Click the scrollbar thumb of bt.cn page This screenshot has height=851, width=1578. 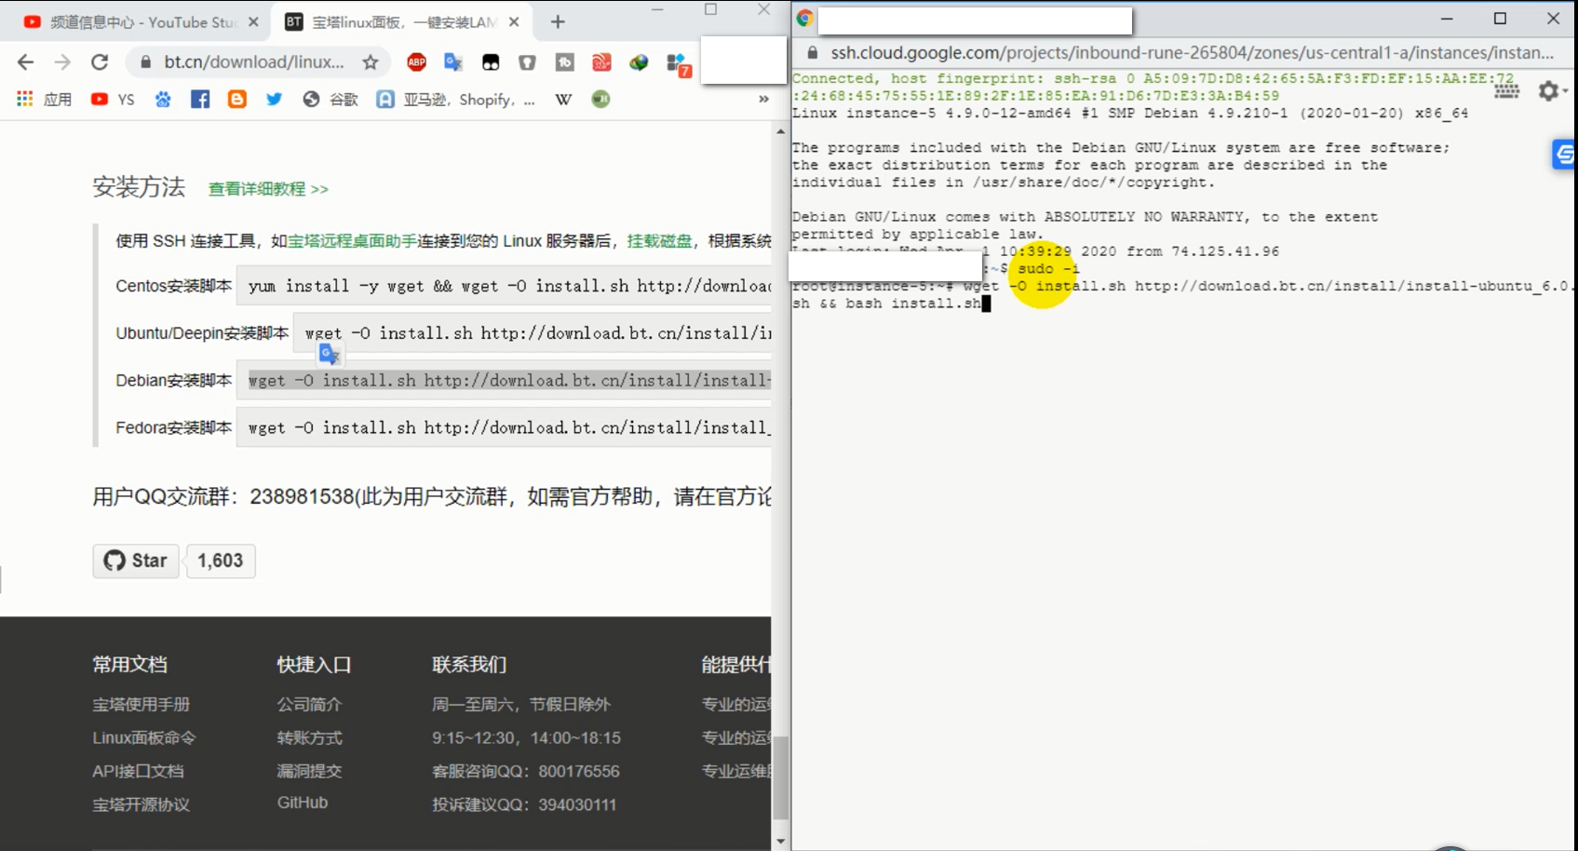click(x=781, y=778)
